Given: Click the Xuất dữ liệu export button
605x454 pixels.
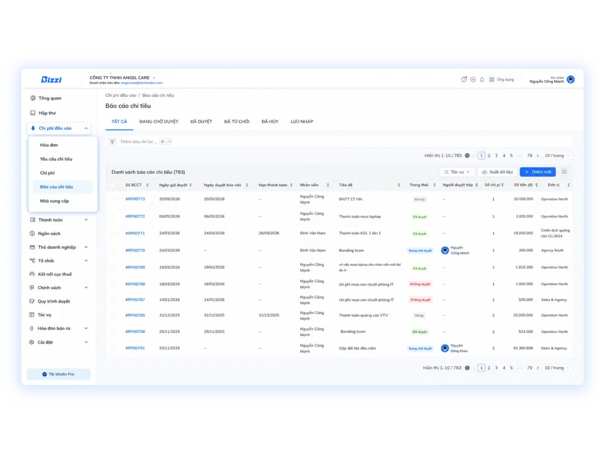Looking at the screenshot, I should [497, 172].
